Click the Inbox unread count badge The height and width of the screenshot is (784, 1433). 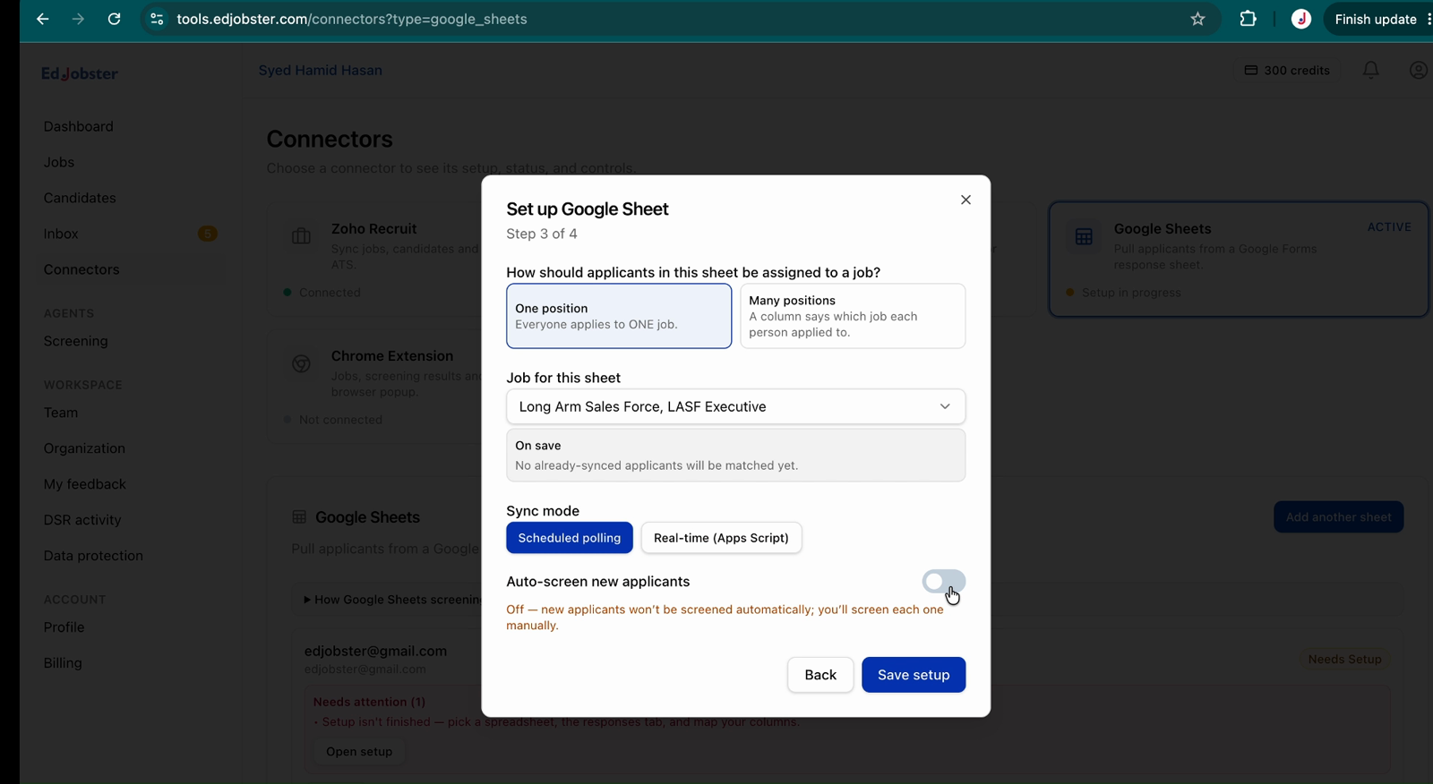207,234
